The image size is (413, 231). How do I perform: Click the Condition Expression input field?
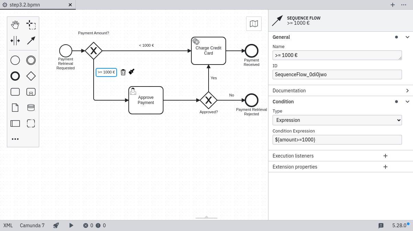coord(337,140)
